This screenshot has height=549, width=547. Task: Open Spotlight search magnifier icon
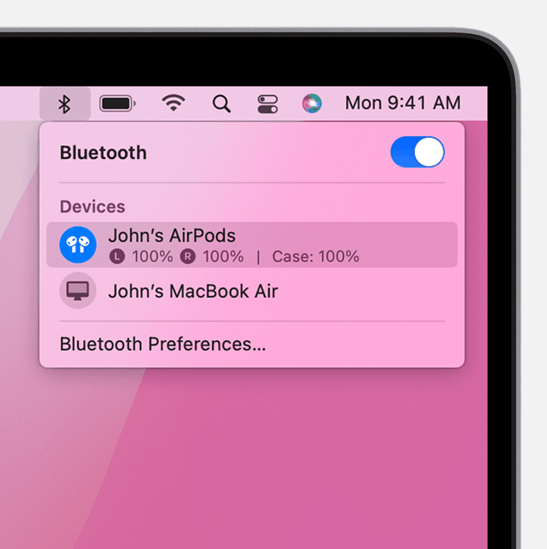222,104
